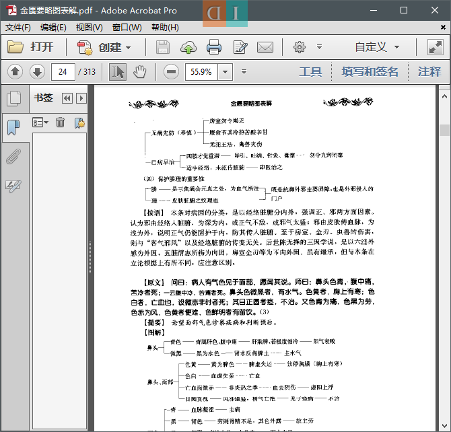451x432 pixels.
Task: Collapse the bookmarks panel with double-arrow button
Action: click(67, 98)
